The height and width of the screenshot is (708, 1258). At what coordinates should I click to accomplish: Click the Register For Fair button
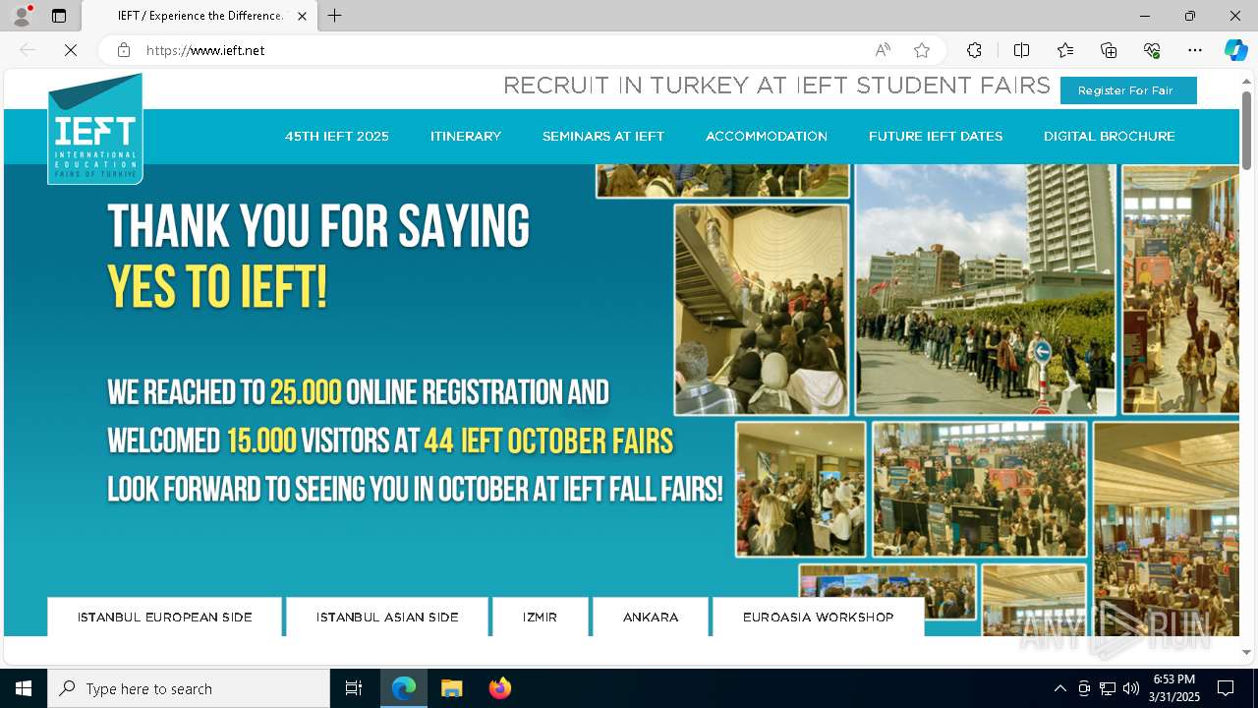tap(1128, 90)
